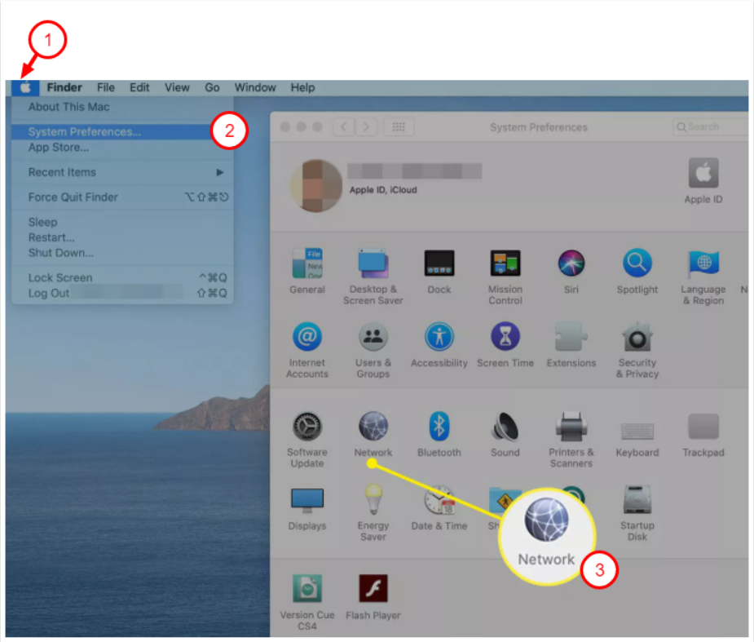Open General preferences pane
Image resolution: width=754 pixels, height=642 pixels.
click(x=307, y=263)
